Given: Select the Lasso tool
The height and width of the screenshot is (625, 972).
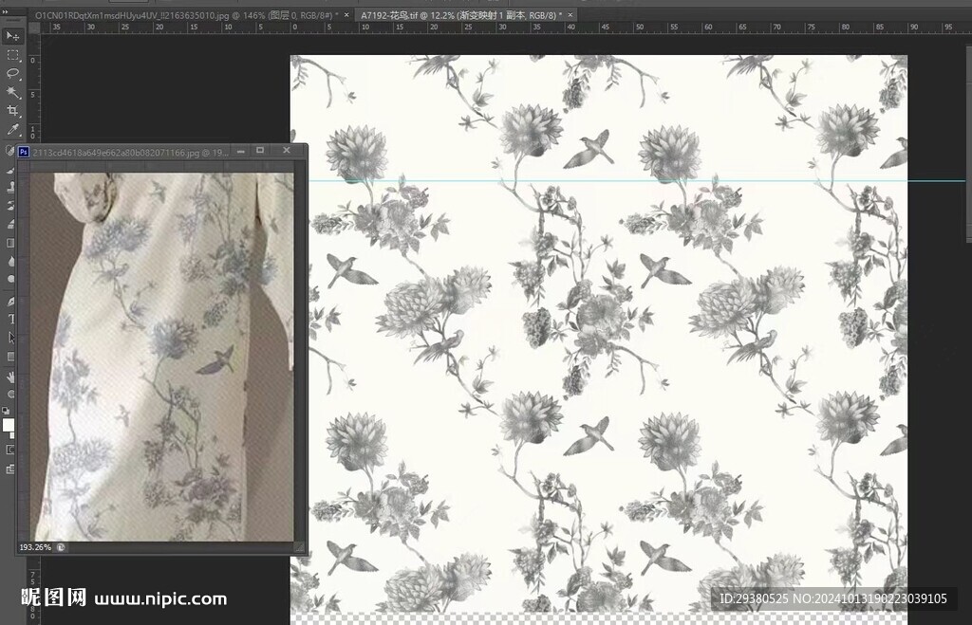Looking at the screenshot, I should (12, 74).
